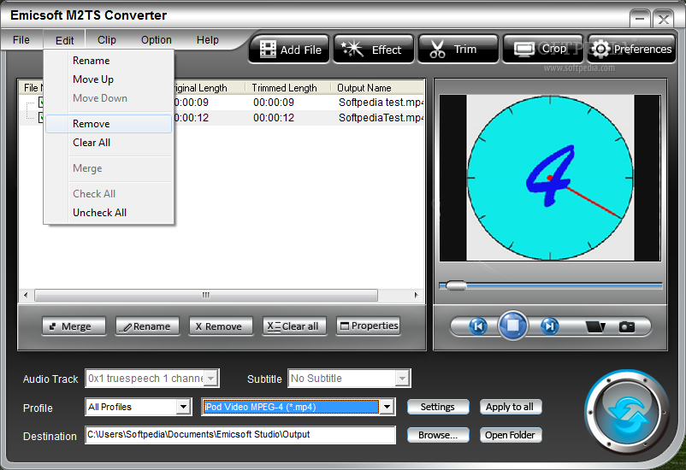Screen dimensions: 686x470
Task: Click the Clear all button
Action: click(294, 326)
